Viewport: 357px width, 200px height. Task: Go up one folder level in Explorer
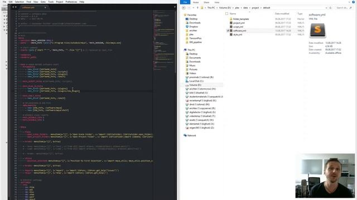click(197, 8)
